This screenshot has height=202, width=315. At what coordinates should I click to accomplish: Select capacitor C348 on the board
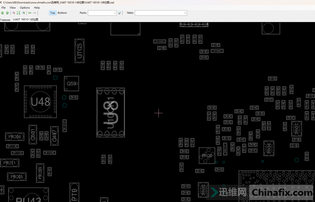pyautogui.click(x=159, y=41)
